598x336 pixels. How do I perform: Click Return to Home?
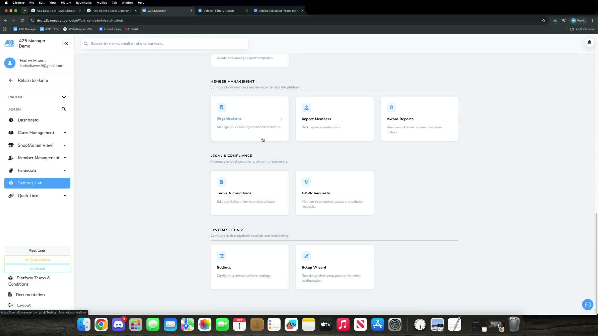(33, 80)
